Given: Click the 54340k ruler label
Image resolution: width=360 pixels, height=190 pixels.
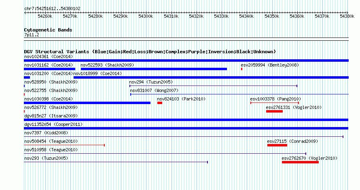Looking at the screenshot, I should click(x=246, y=16).
